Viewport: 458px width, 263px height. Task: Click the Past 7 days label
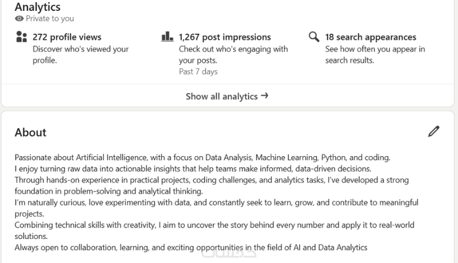coord(198,71)
